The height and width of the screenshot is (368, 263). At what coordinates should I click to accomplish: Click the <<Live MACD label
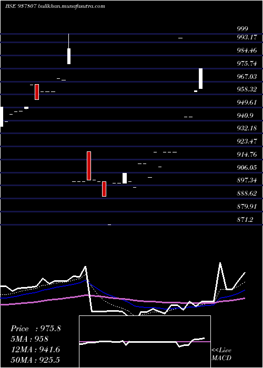[x=221, y=354]
